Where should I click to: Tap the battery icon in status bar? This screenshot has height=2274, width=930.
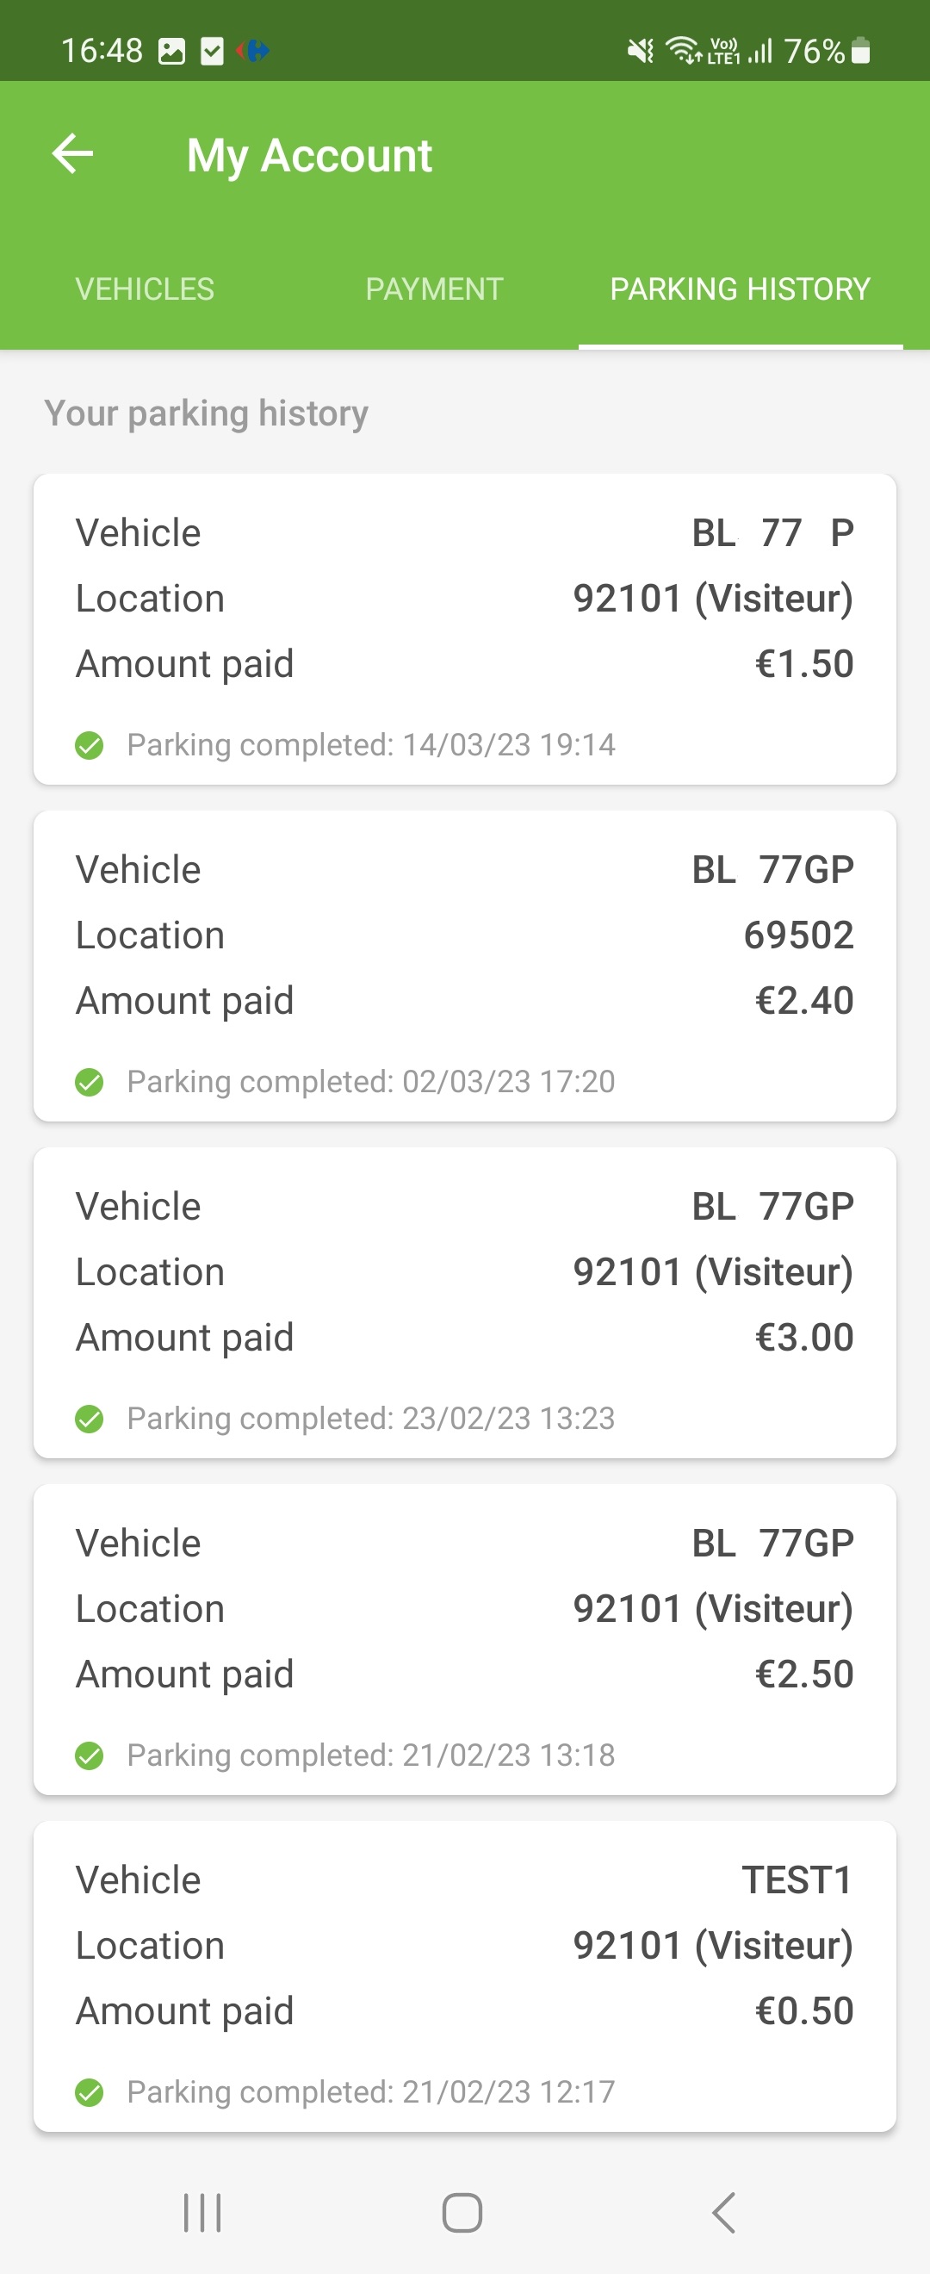(861, 51)
